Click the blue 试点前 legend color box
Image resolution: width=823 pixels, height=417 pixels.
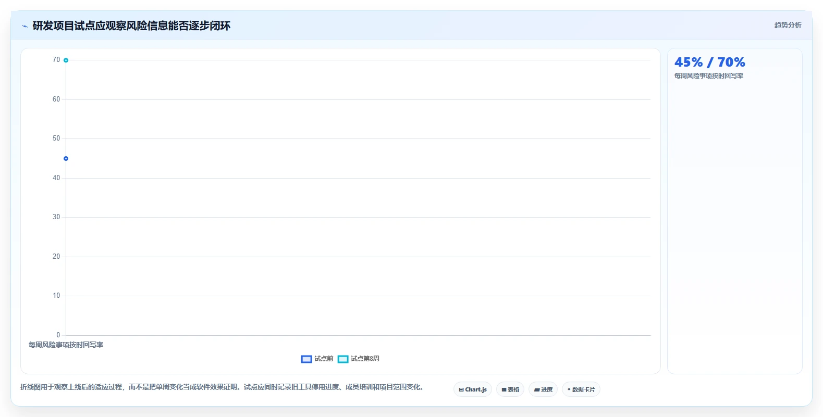(x=306, y=359)
